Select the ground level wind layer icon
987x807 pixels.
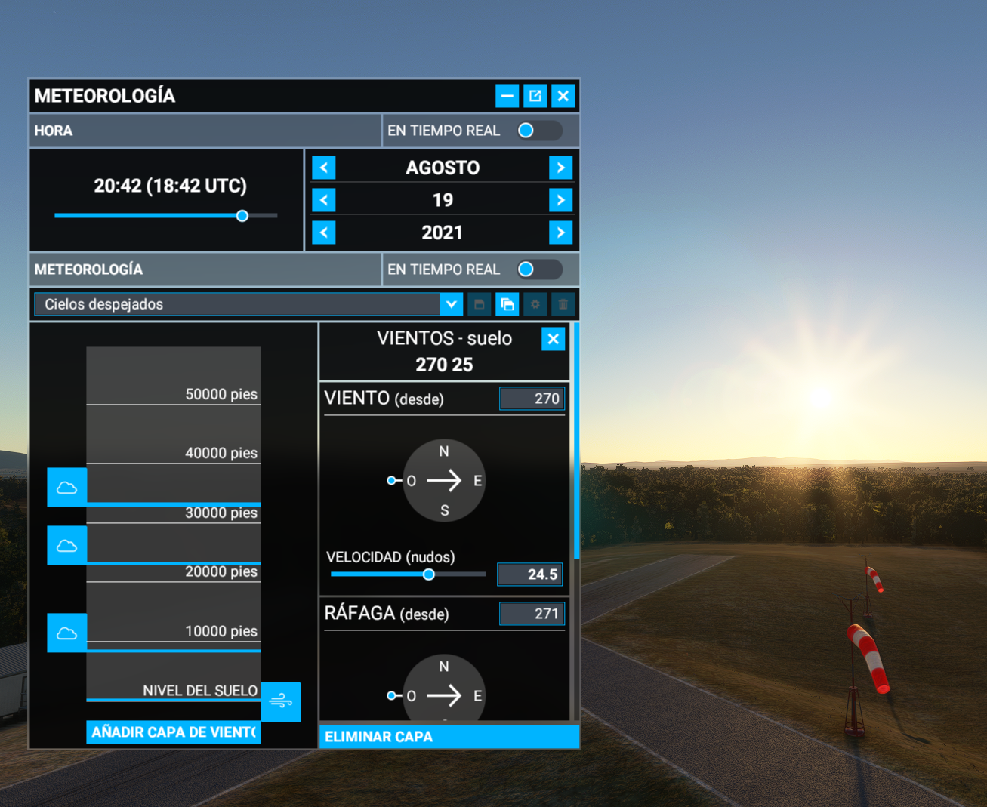[281, 701]
